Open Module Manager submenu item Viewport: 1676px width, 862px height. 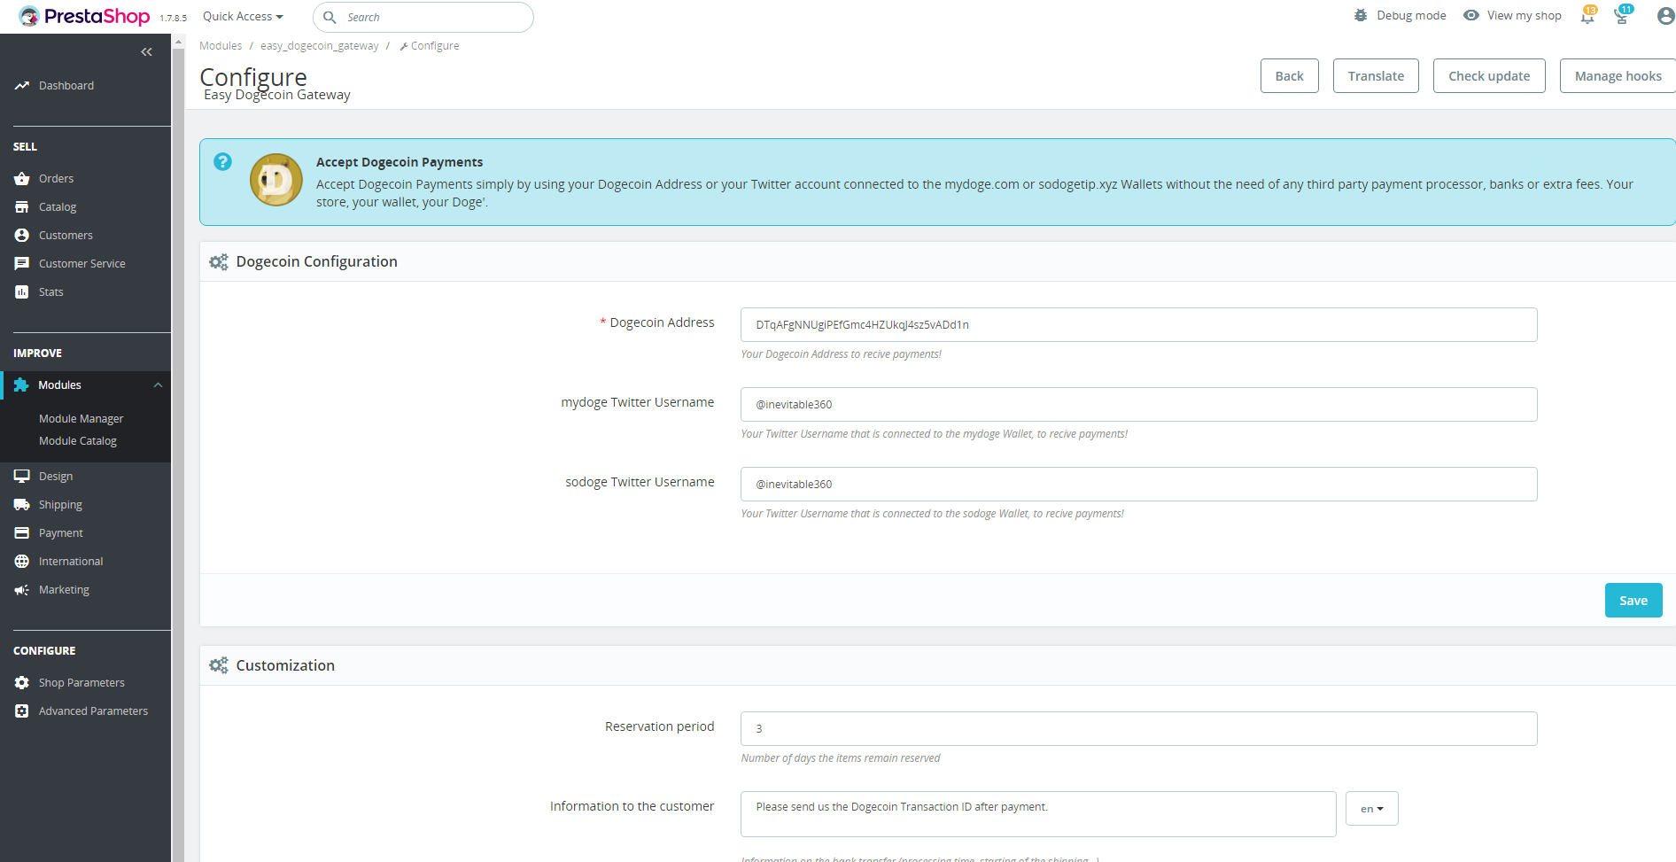(81, 419)
